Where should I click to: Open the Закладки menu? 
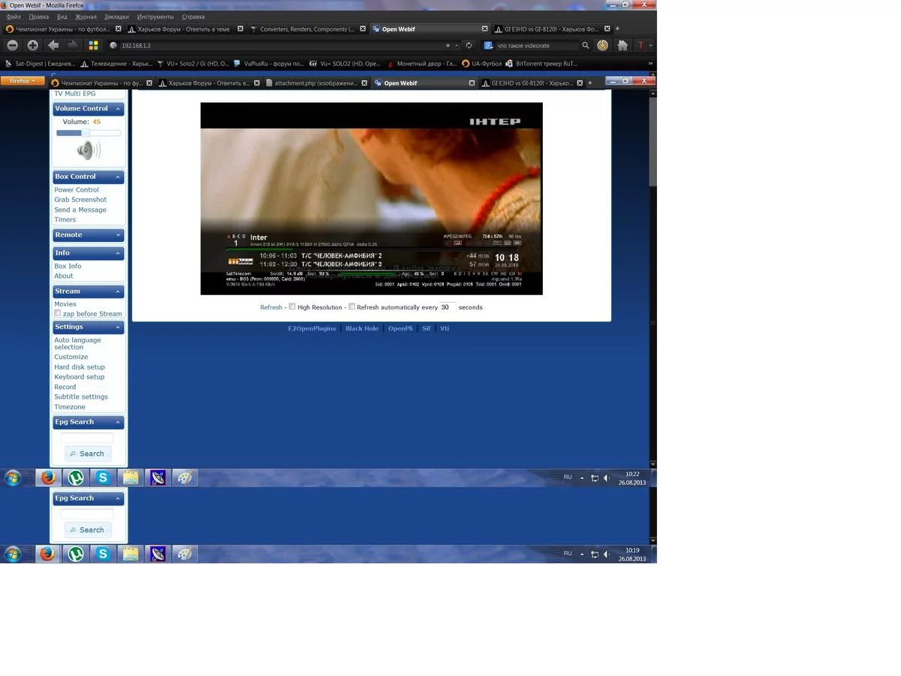click(116, 17)
